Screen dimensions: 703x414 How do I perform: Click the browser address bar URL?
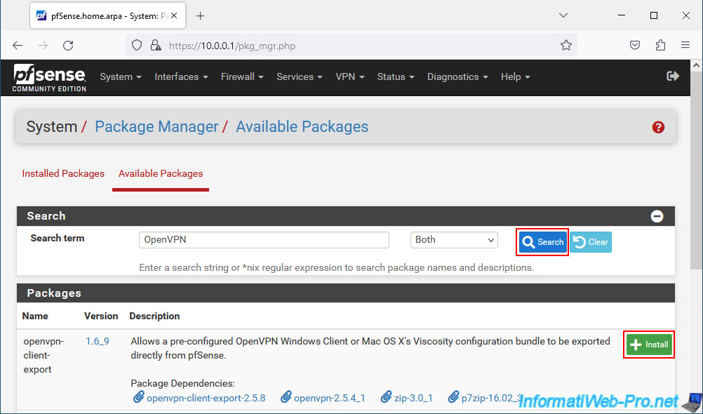tap(232, 46)
